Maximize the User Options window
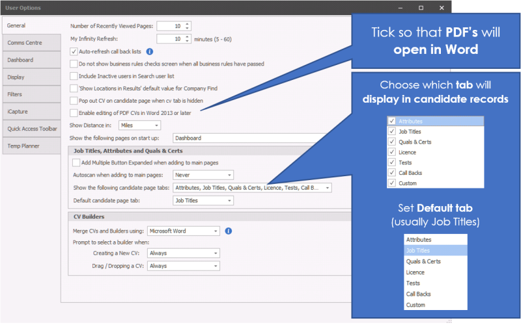 [421, 8]
